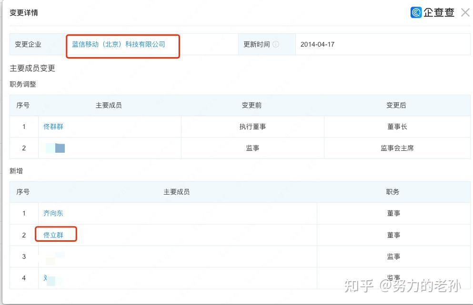Select the 主要成员变更 section heading
473x305 pixels.
click(32, 69)
